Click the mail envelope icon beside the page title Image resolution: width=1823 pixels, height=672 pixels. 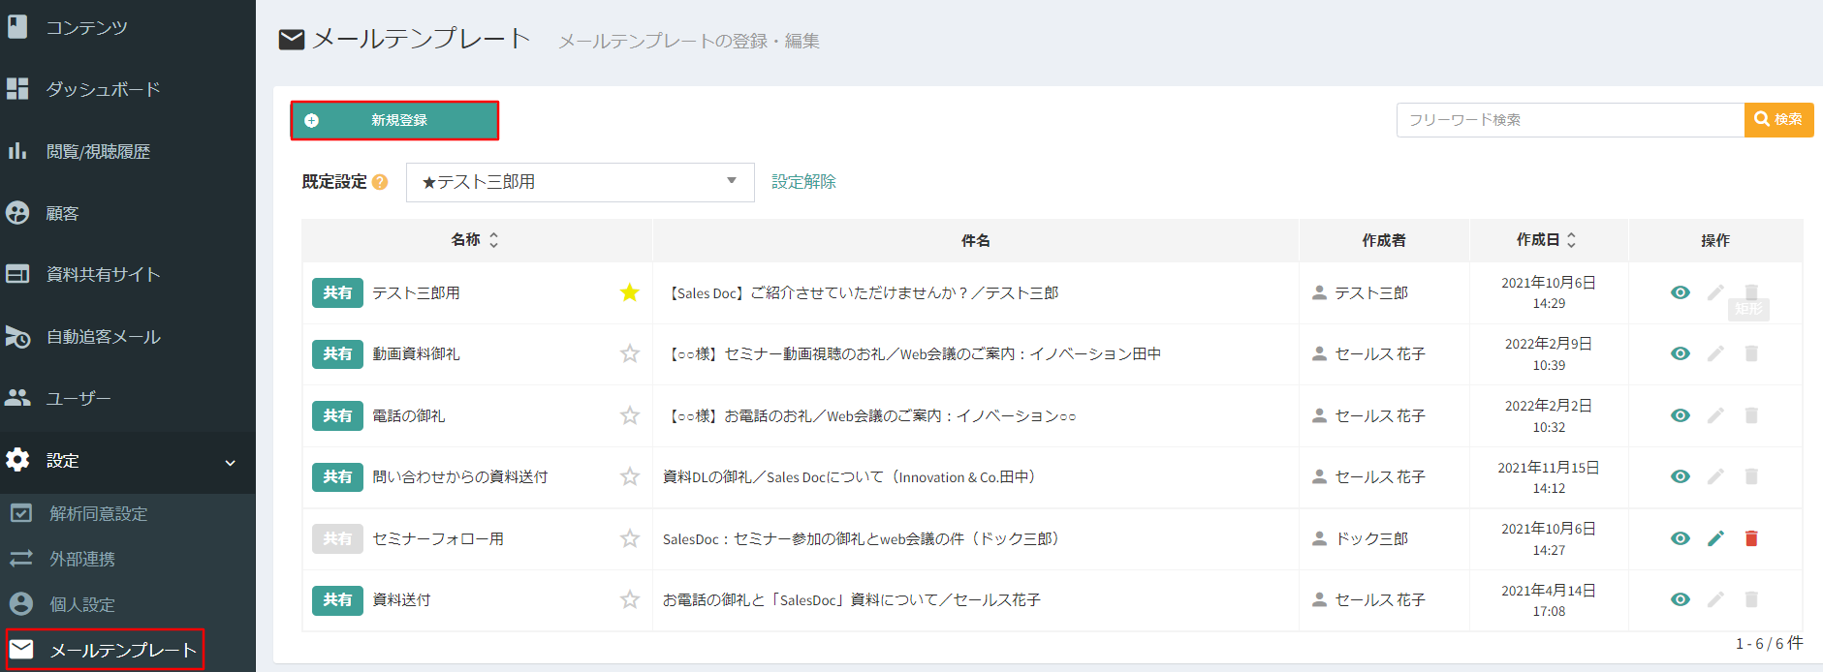(292, 40)
